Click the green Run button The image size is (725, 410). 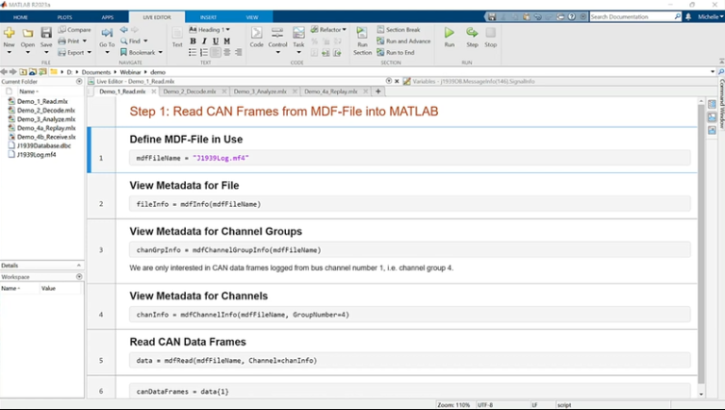pyautogui.click(x=449, y=36)
